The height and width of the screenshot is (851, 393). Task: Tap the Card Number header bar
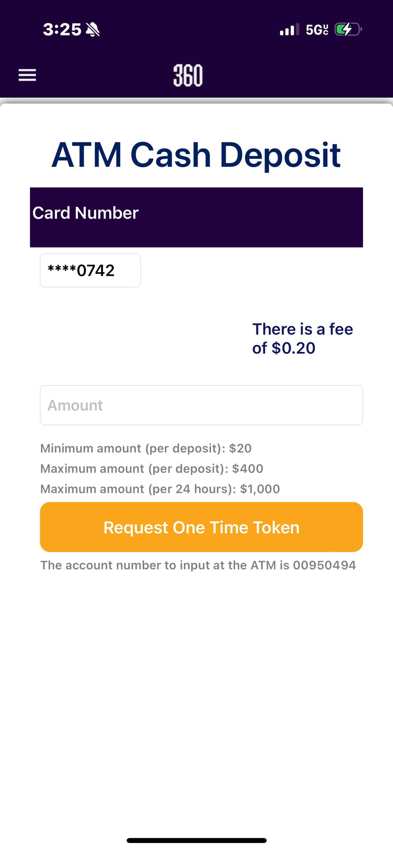click(196, 217)
